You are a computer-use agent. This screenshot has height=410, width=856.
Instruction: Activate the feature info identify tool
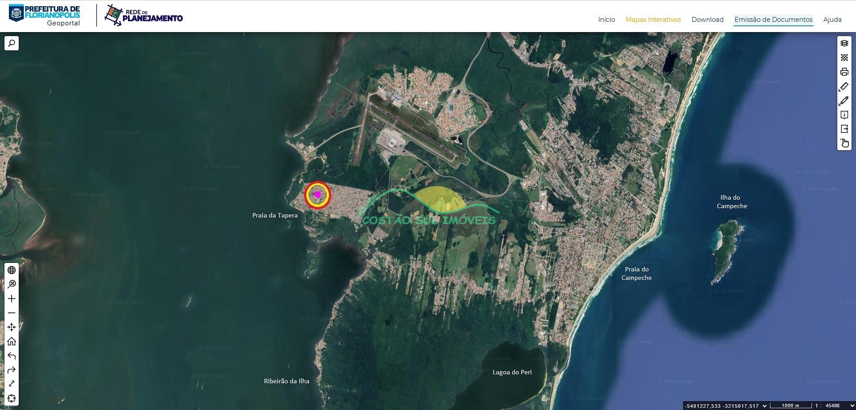point(844,115)
